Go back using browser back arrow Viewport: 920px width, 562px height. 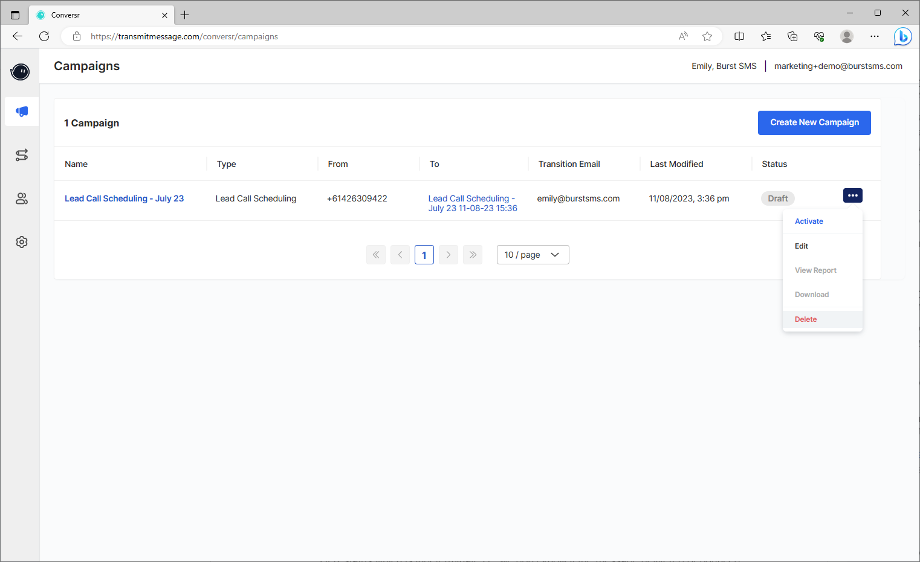[18, 36]
